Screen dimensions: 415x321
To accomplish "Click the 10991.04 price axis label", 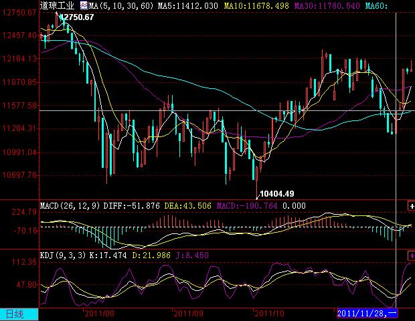I will [x=20, y=152].
